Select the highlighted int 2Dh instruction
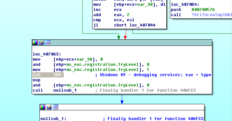Image resolution: width=232 pixels, height=121 pixels. 48,75
